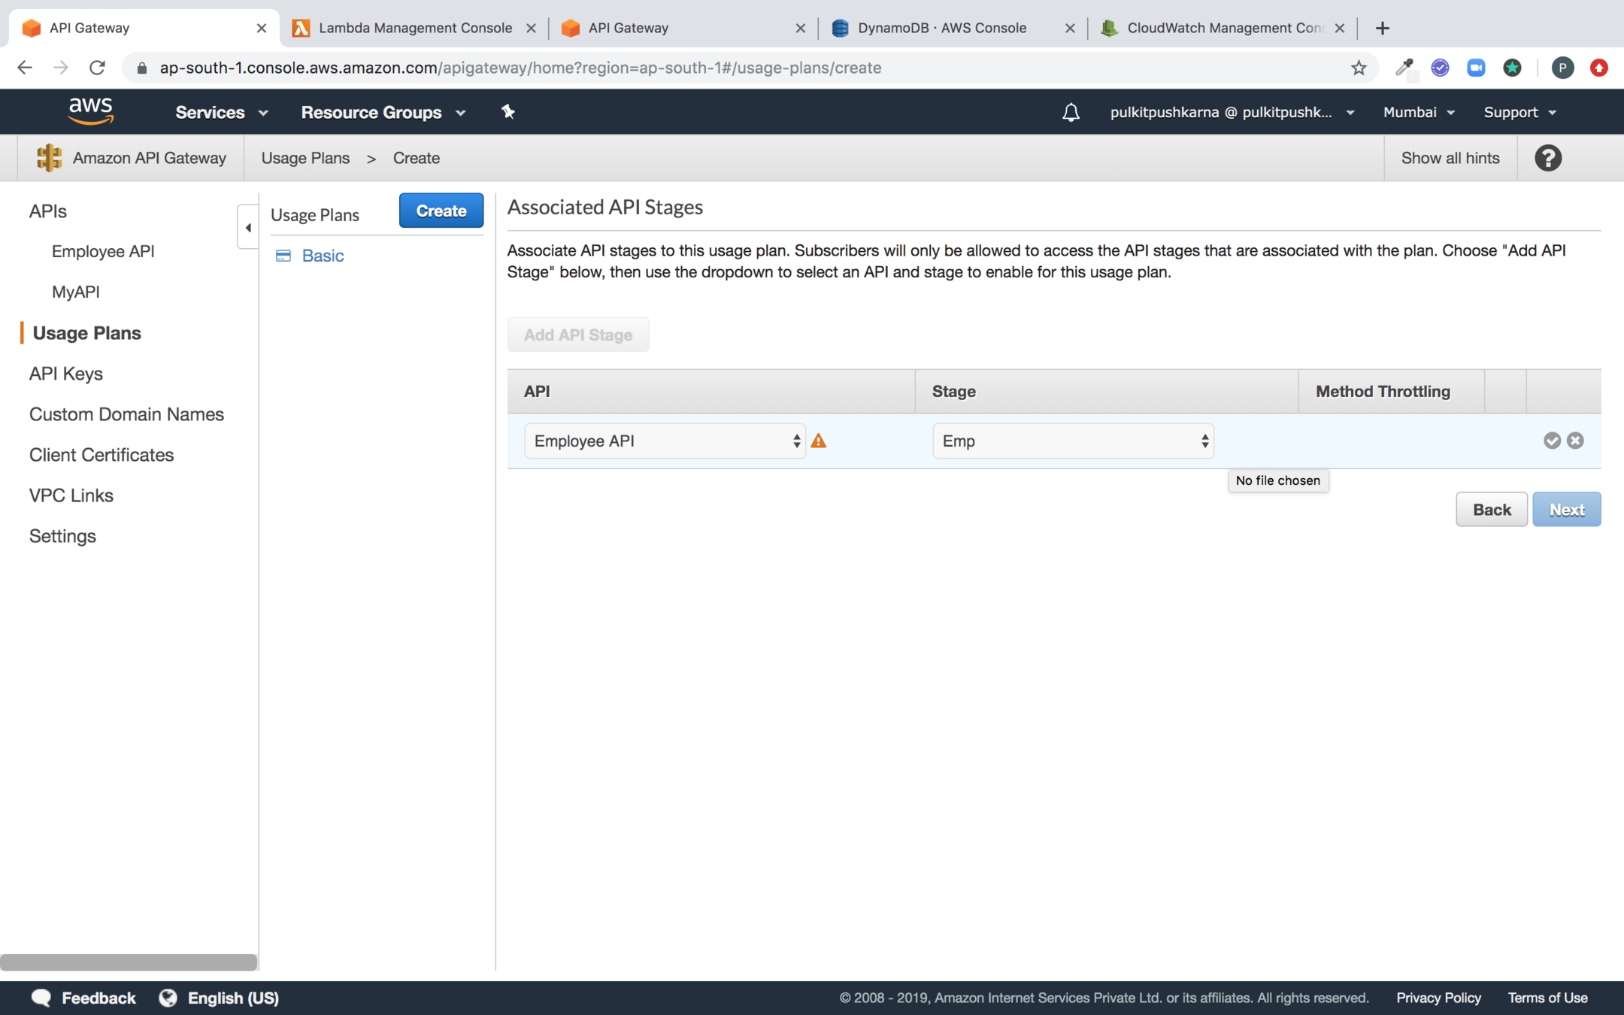Open the Emp stage dropdown
The width and height of the screenshot is (1624, 1015).
[x=1073, y=441]
